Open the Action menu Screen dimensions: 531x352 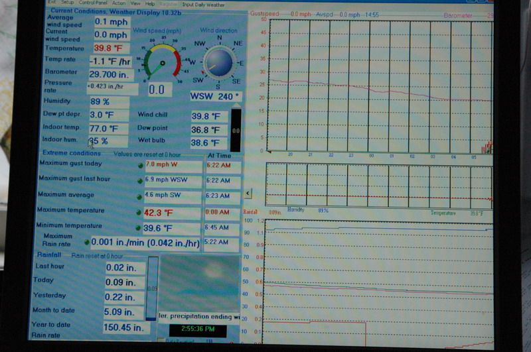pyautogui.click(x=119, y=3)
